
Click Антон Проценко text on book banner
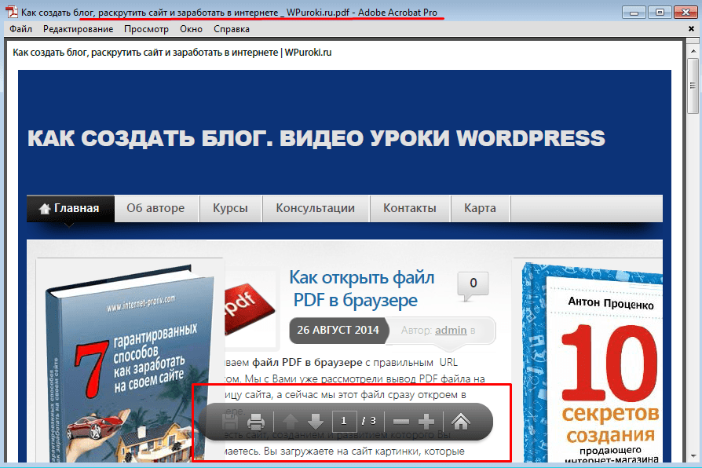coord(611,303)
